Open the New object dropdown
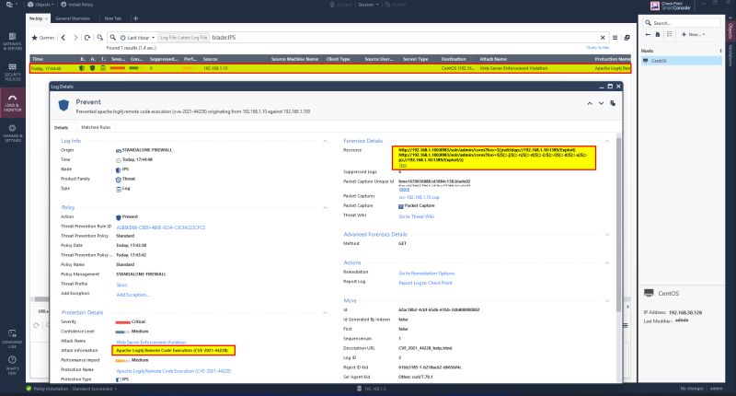Image resolution: width=736 pixels, height=396 pixels. [x=693, y=34]
